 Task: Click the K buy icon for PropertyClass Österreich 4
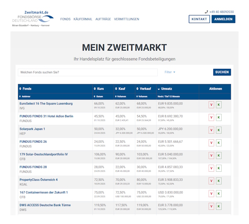click(x=219, y=181)
